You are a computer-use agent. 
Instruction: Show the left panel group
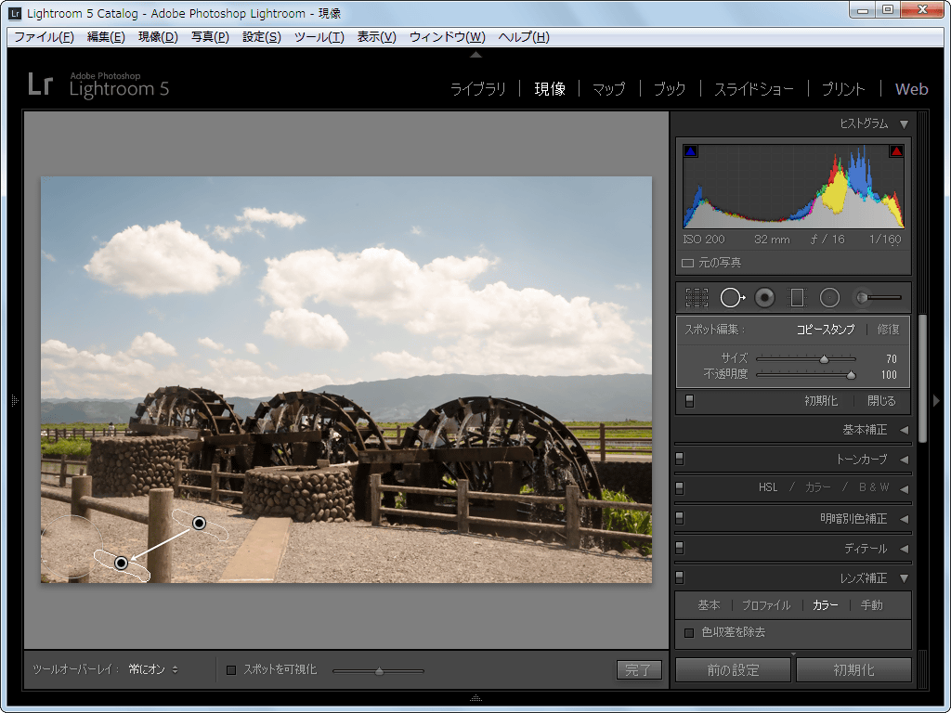15,400
